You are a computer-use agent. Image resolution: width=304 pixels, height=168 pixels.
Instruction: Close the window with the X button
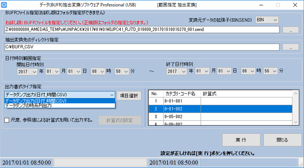[x=295, y=5]
